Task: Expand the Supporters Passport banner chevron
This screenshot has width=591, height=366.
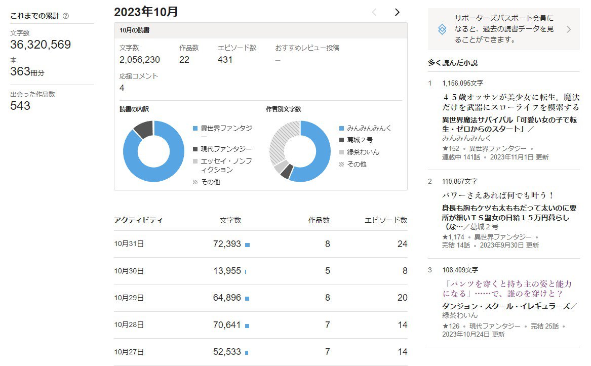Action: (568, 29)
